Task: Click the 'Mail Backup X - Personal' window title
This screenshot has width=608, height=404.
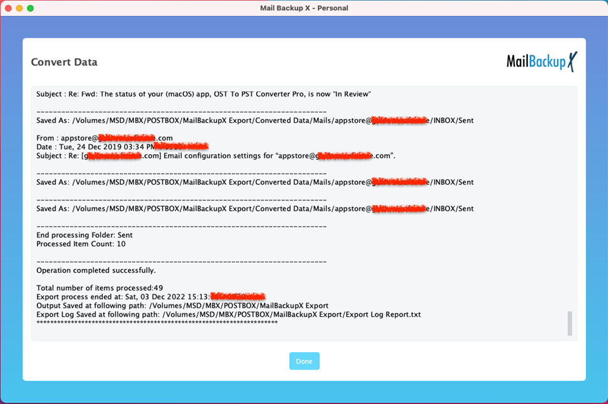Action: click(x=304, y=8)
